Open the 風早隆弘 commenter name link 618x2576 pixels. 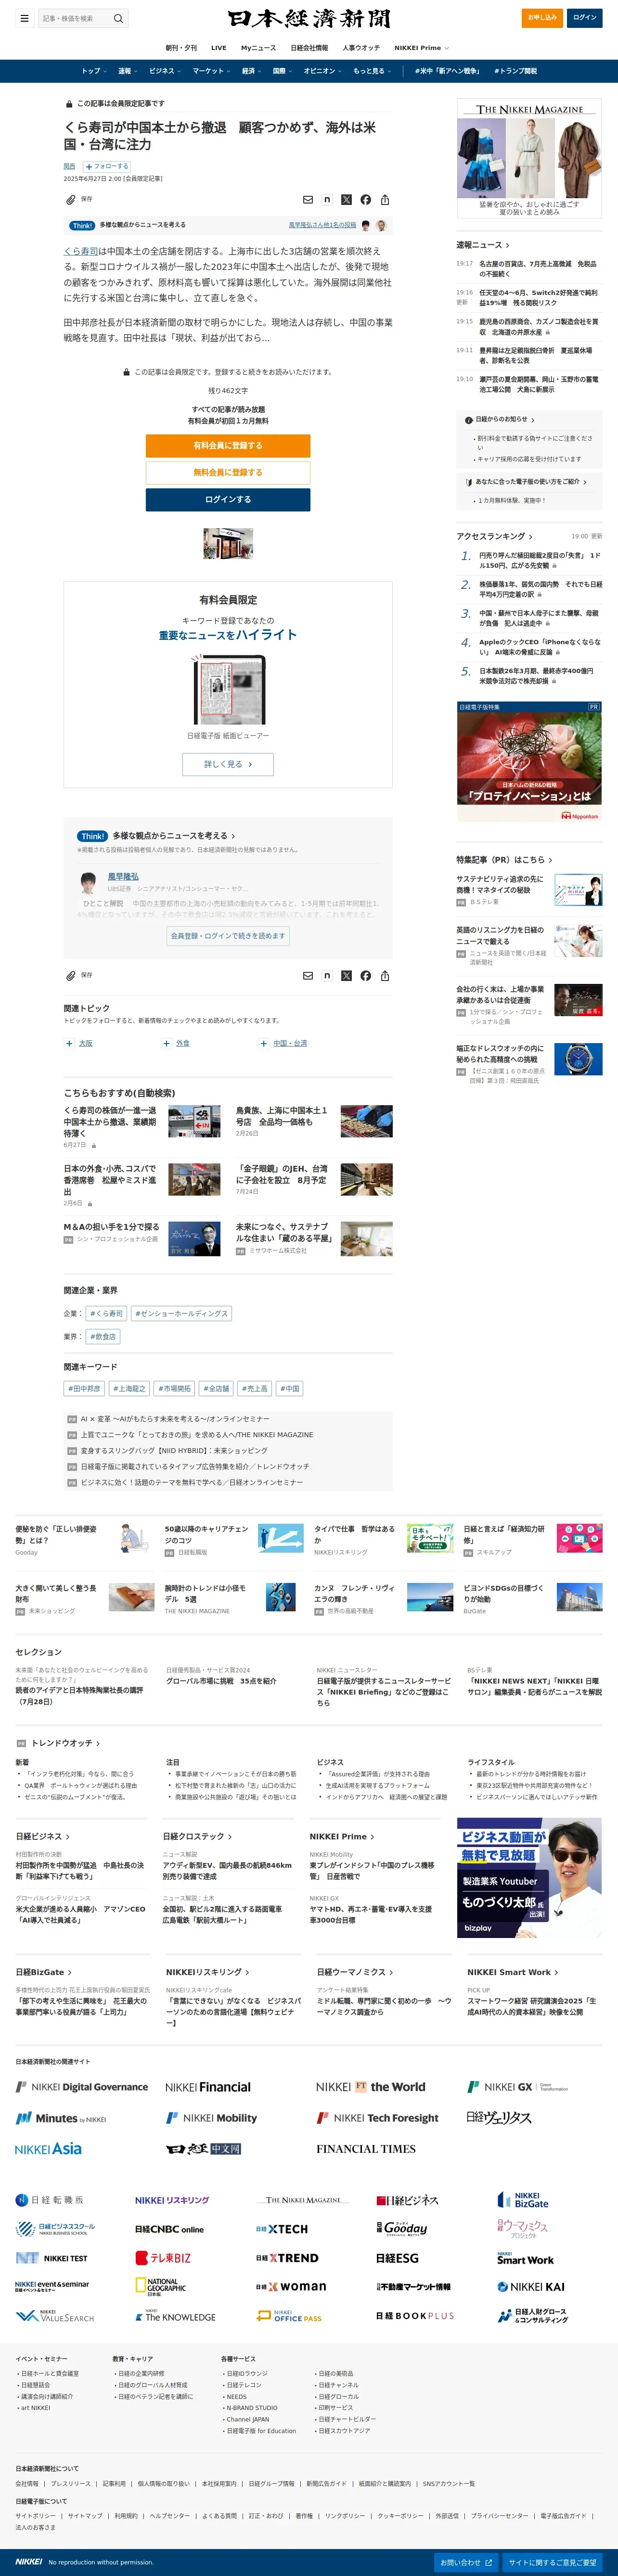point(123,876)
